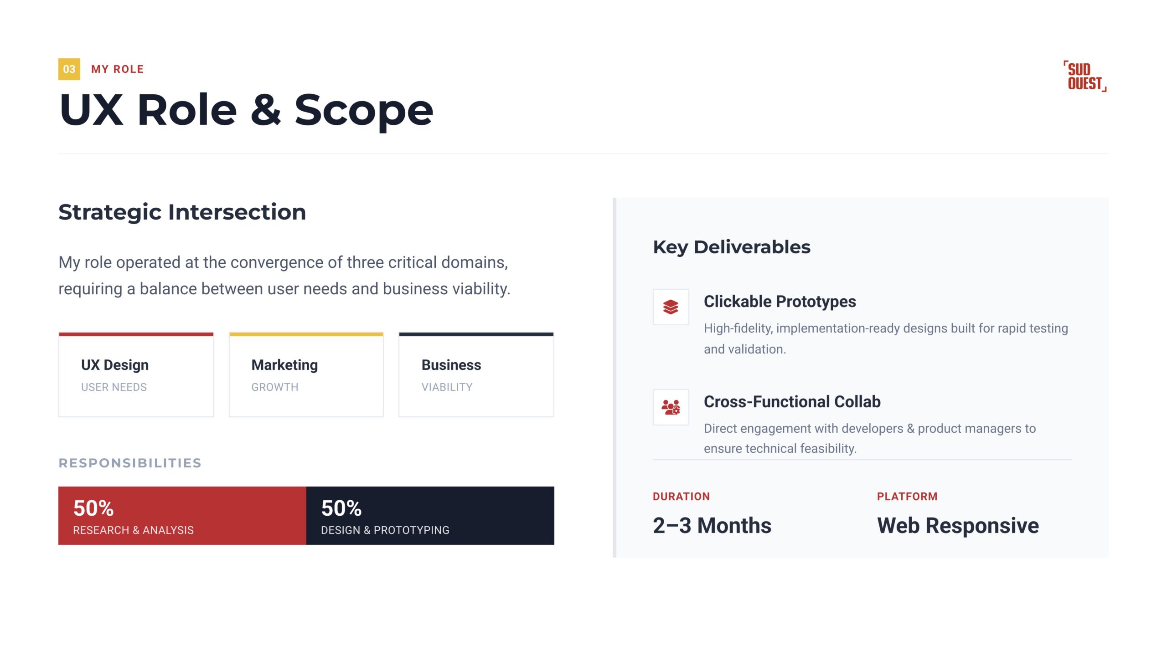Screen dimensions: 1167x656
Task: Click the SUD OUEST logo
Action: 1085,77
